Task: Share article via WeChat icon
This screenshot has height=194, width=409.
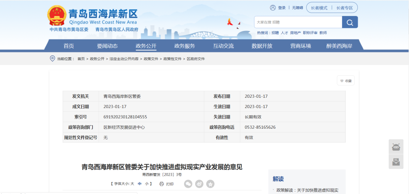Action: [188, 184]
